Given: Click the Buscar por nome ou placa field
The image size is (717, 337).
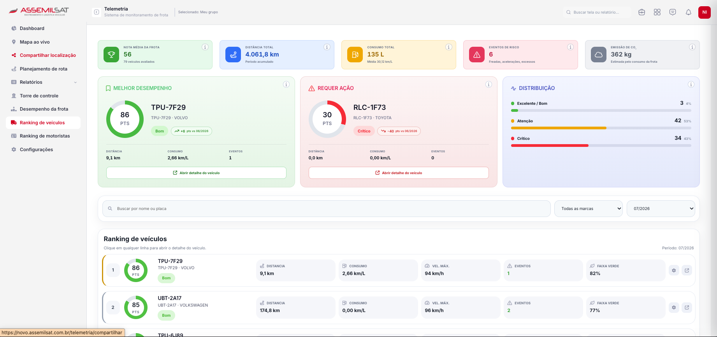Looking at the screenshot, I should 327,209.
